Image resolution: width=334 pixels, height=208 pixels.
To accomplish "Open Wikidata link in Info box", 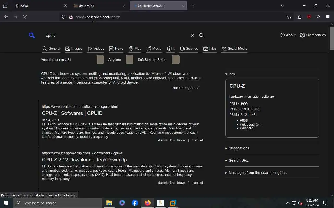I will (246, 128).
